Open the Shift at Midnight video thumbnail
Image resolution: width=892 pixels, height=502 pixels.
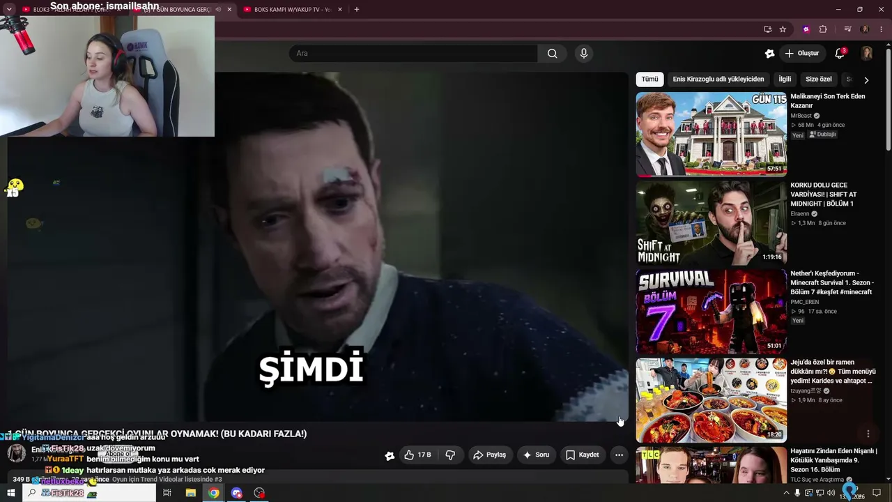point(711,223)
